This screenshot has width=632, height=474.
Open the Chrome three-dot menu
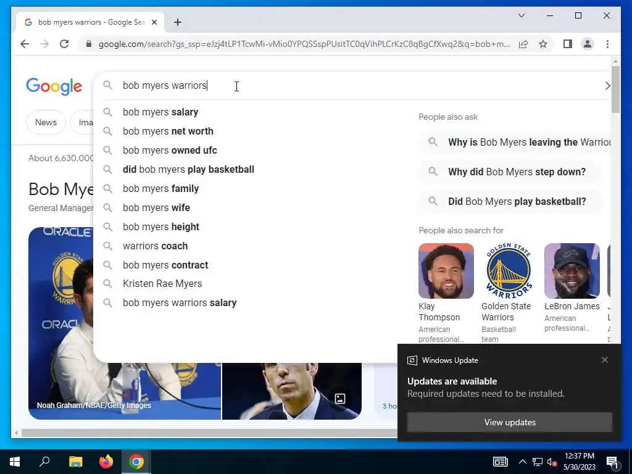[607, 44]
